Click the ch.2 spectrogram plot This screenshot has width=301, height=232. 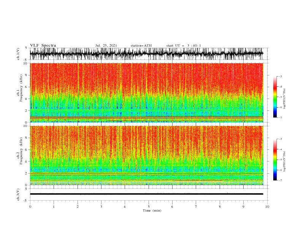pyautogui.click(x=146, y=155)
